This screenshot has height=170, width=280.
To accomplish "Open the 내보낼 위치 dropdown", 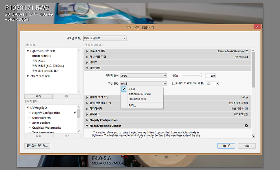I will click(x=105, y=38).
